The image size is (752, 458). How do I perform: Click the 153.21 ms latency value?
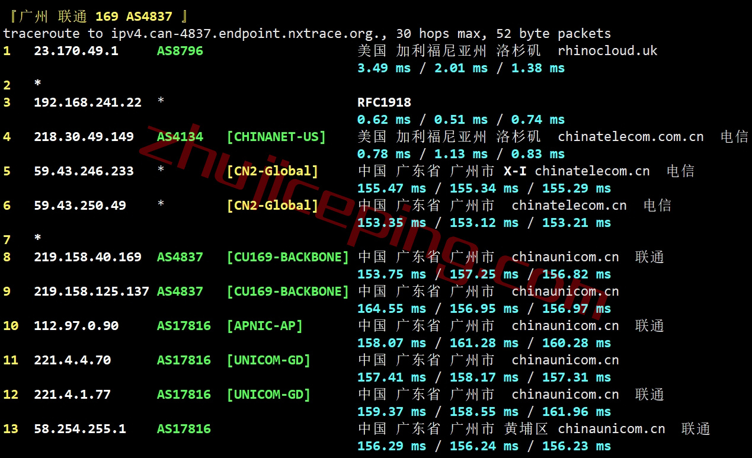pyautogui.click(x=577, y=223)
